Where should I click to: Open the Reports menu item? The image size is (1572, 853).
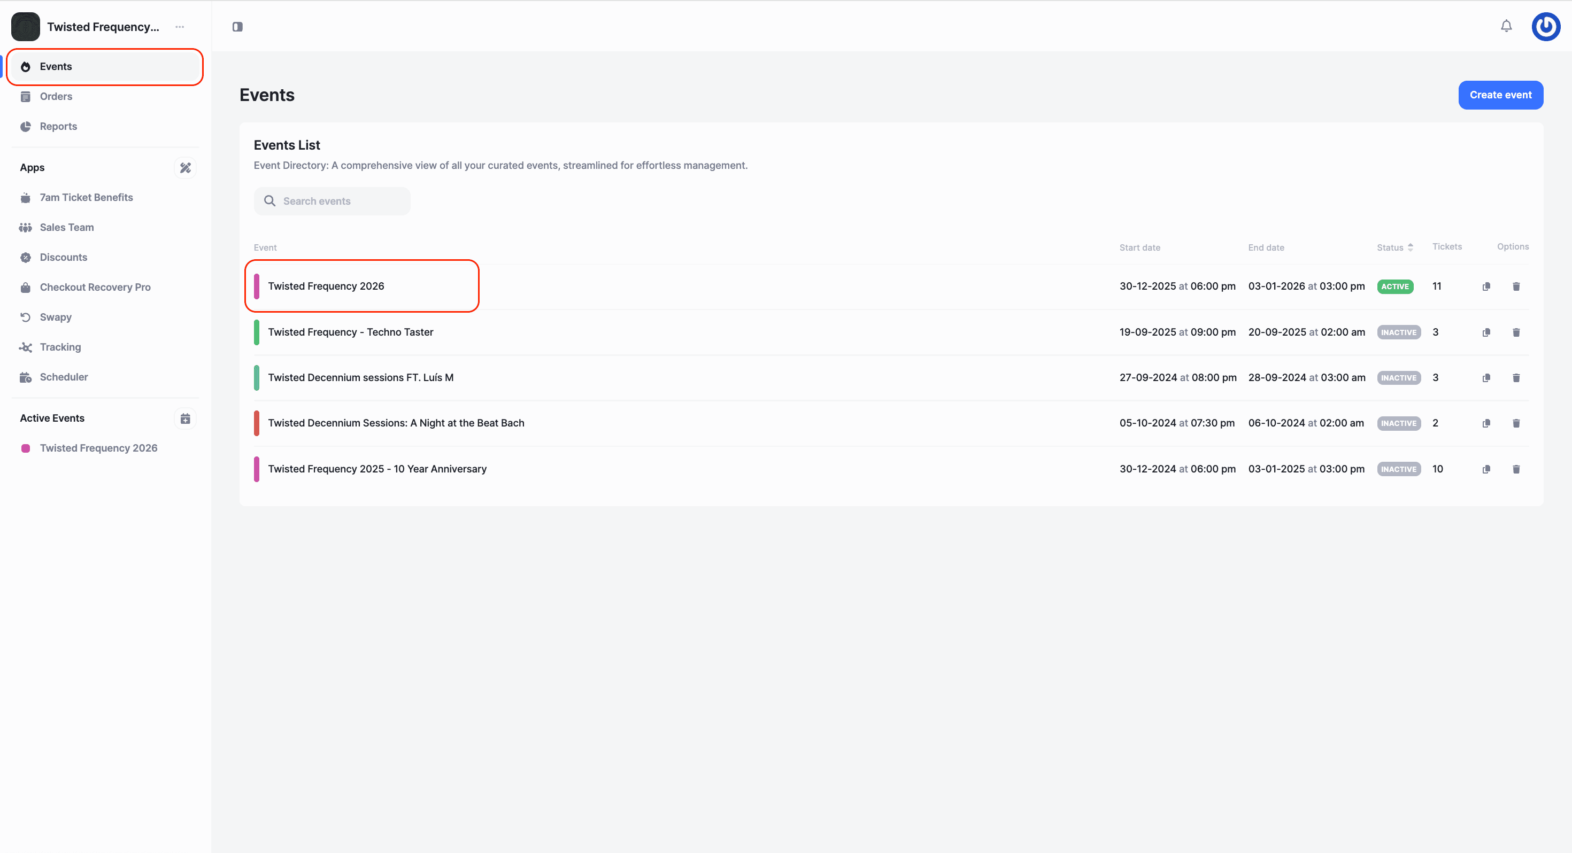pyautogui.click(x=58, y=126)
